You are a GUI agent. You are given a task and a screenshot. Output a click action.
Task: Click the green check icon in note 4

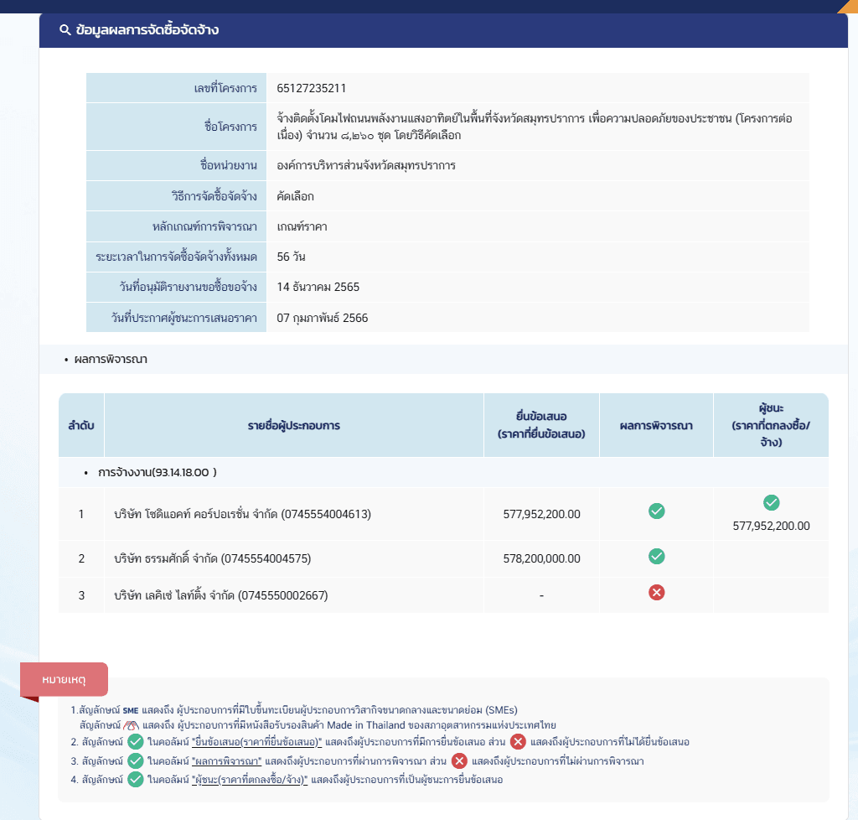[x=136, y=780]
